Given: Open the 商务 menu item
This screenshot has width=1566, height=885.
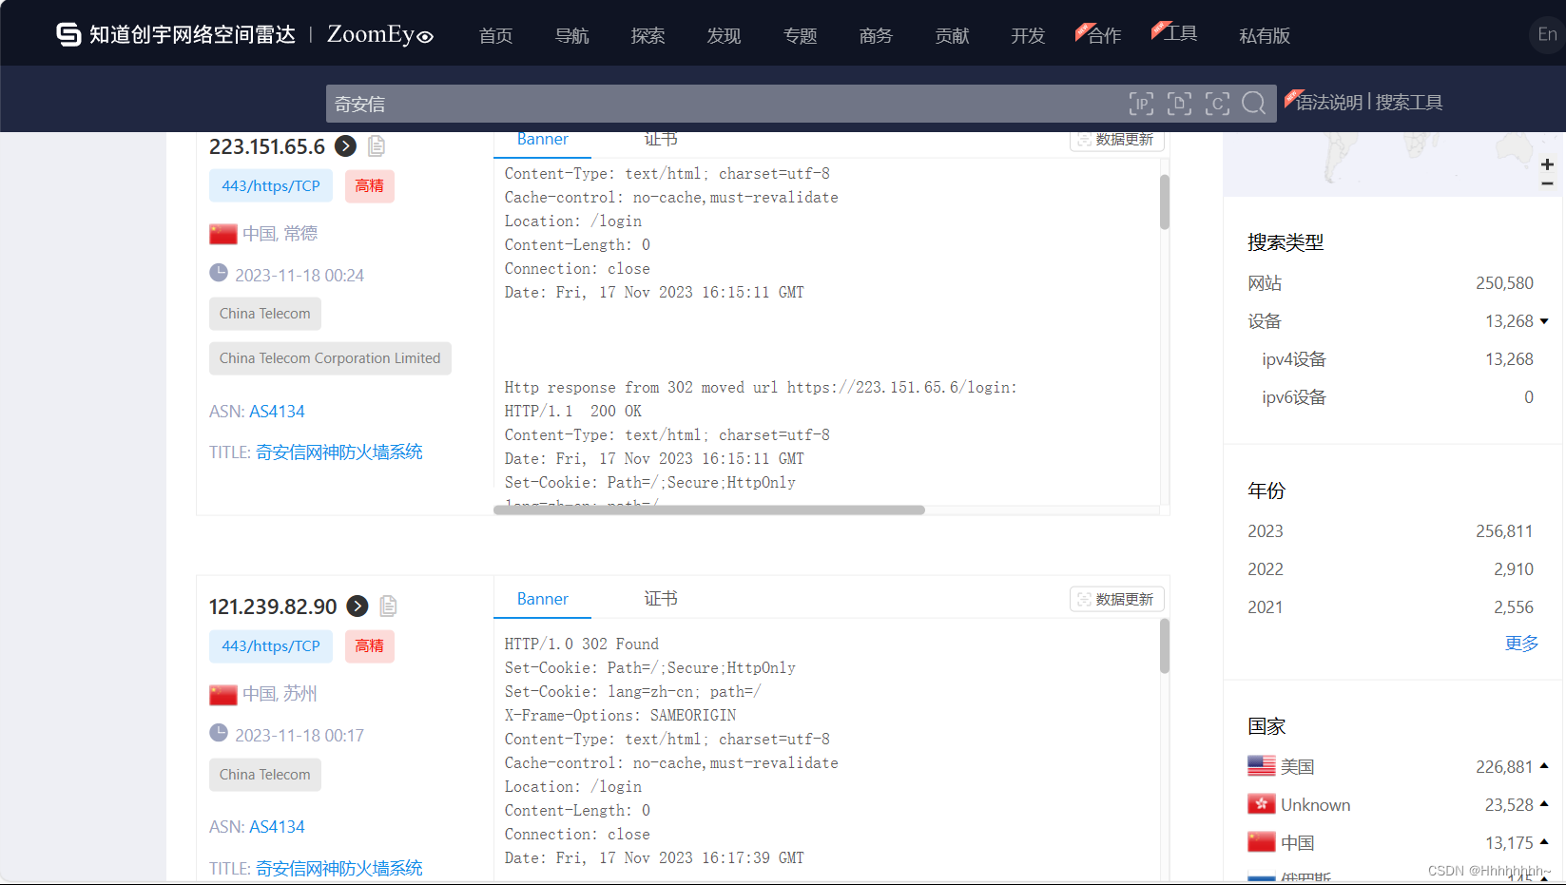Looking at the screenshot, I should (x=876, y=35).
